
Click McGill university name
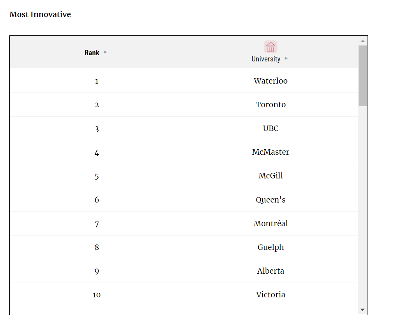[x=270, y=176]
